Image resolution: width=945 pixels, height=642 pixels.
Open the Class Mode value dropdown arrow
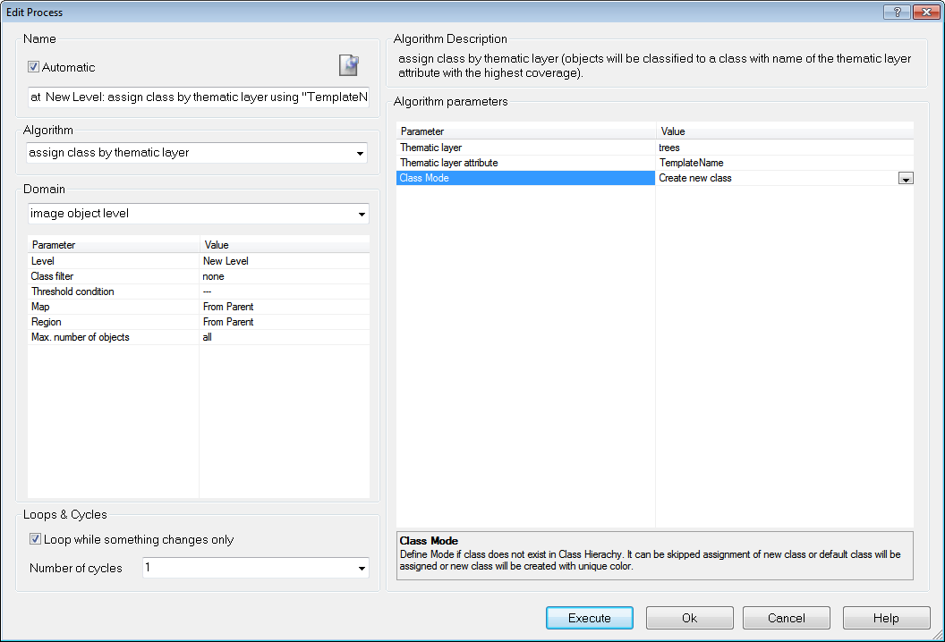pos(906,178)
